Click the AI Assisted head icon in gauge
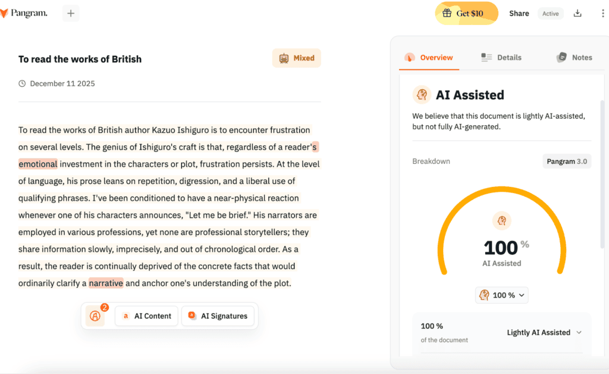 502,221
